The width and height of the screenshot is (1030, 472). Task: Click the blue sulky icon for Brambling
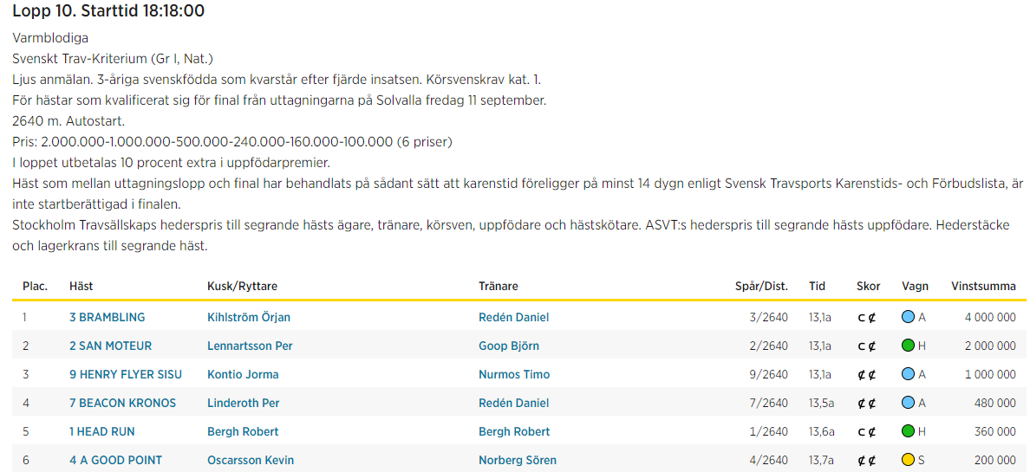point(909,317)
